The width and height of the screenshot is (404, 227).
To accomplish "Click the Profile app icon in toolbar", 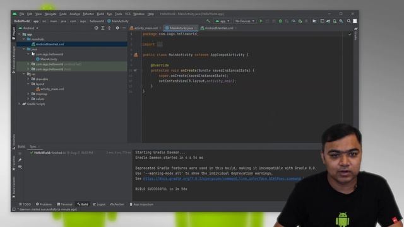I will click(x=294, y=21).
